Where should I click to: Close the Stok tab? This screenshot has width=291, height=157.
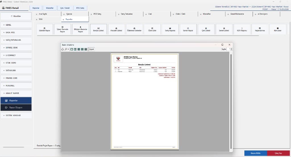coord(37,19)
